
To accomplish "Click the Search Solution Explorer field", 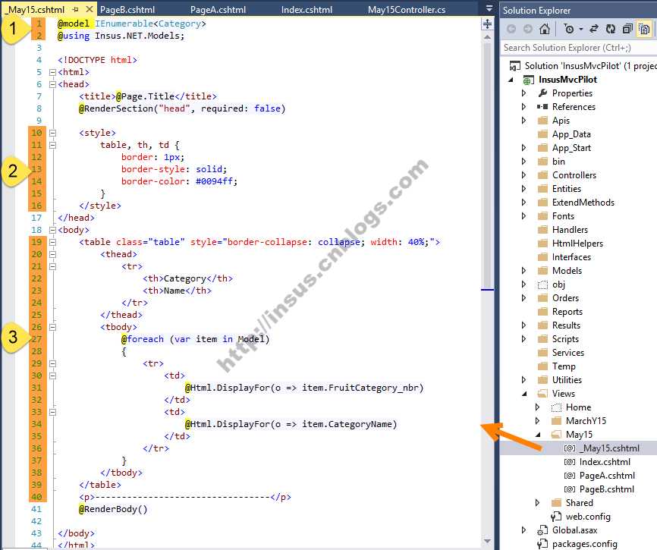I will (579, 48).
